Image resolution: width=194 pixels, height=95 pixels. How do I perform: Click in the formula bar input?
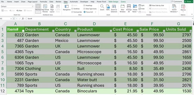109,19
